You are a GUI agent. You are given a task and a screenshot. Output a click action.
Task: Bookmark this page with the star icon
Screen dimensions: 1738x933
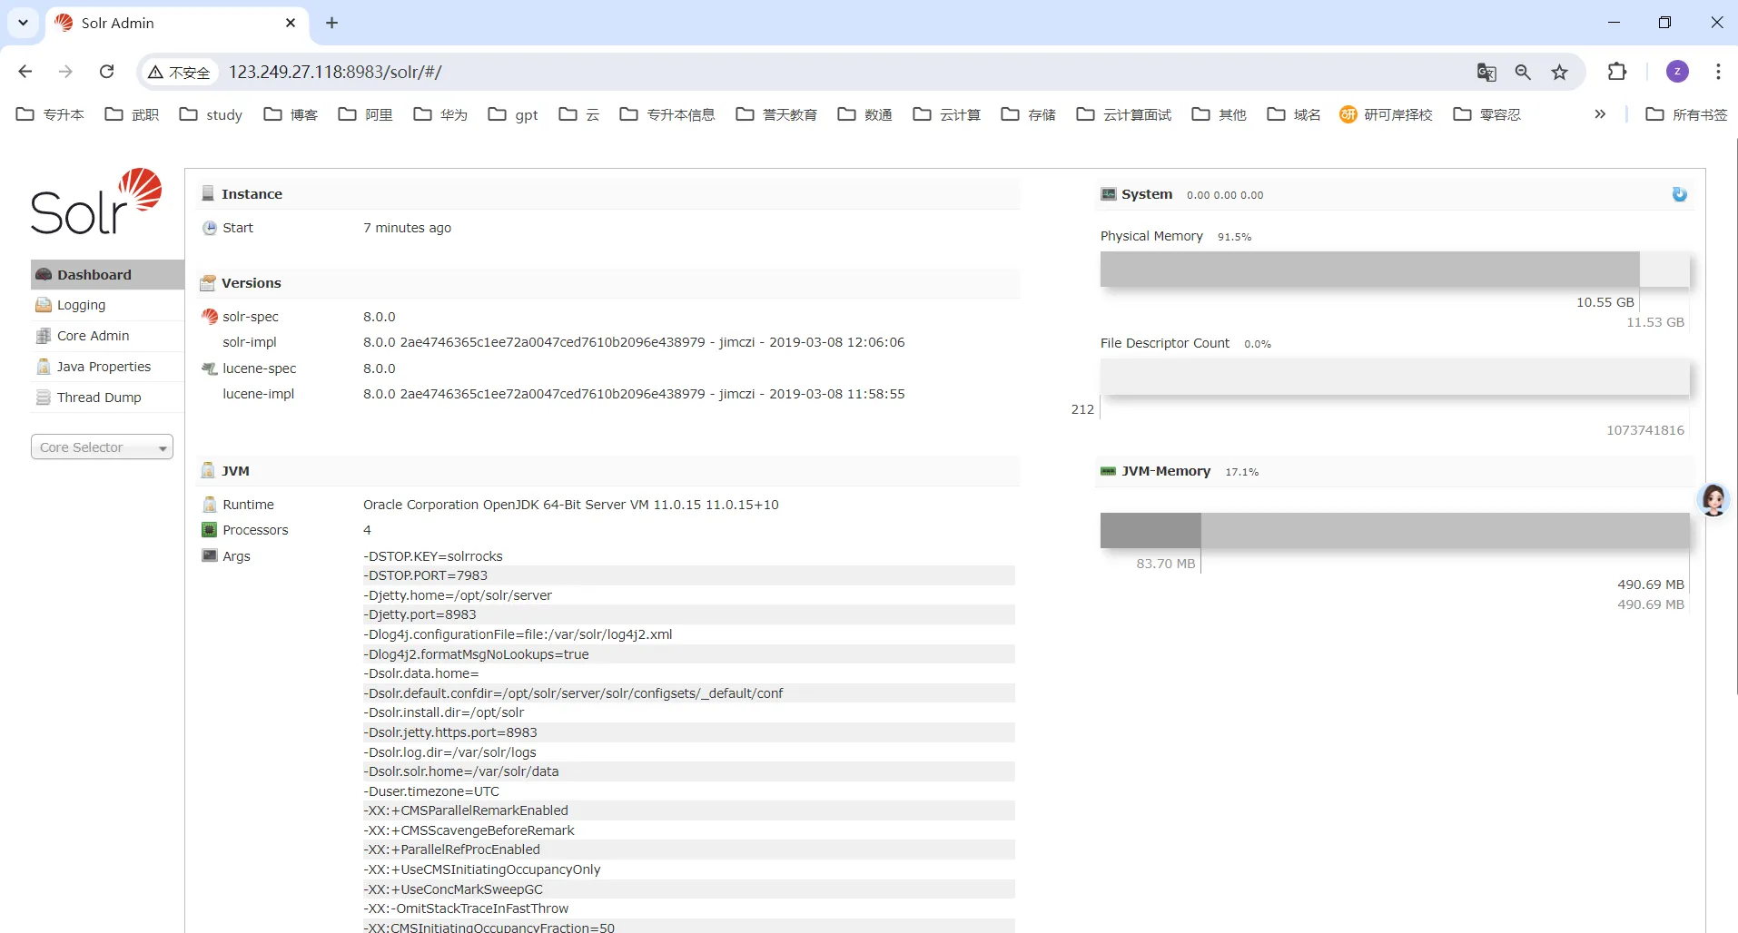pos(1560,72)
